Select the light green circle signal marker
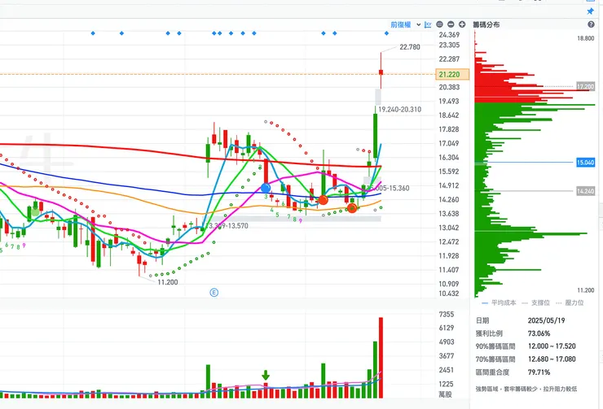Viewport: 603px width, 409px height. (x=35, y=211)
